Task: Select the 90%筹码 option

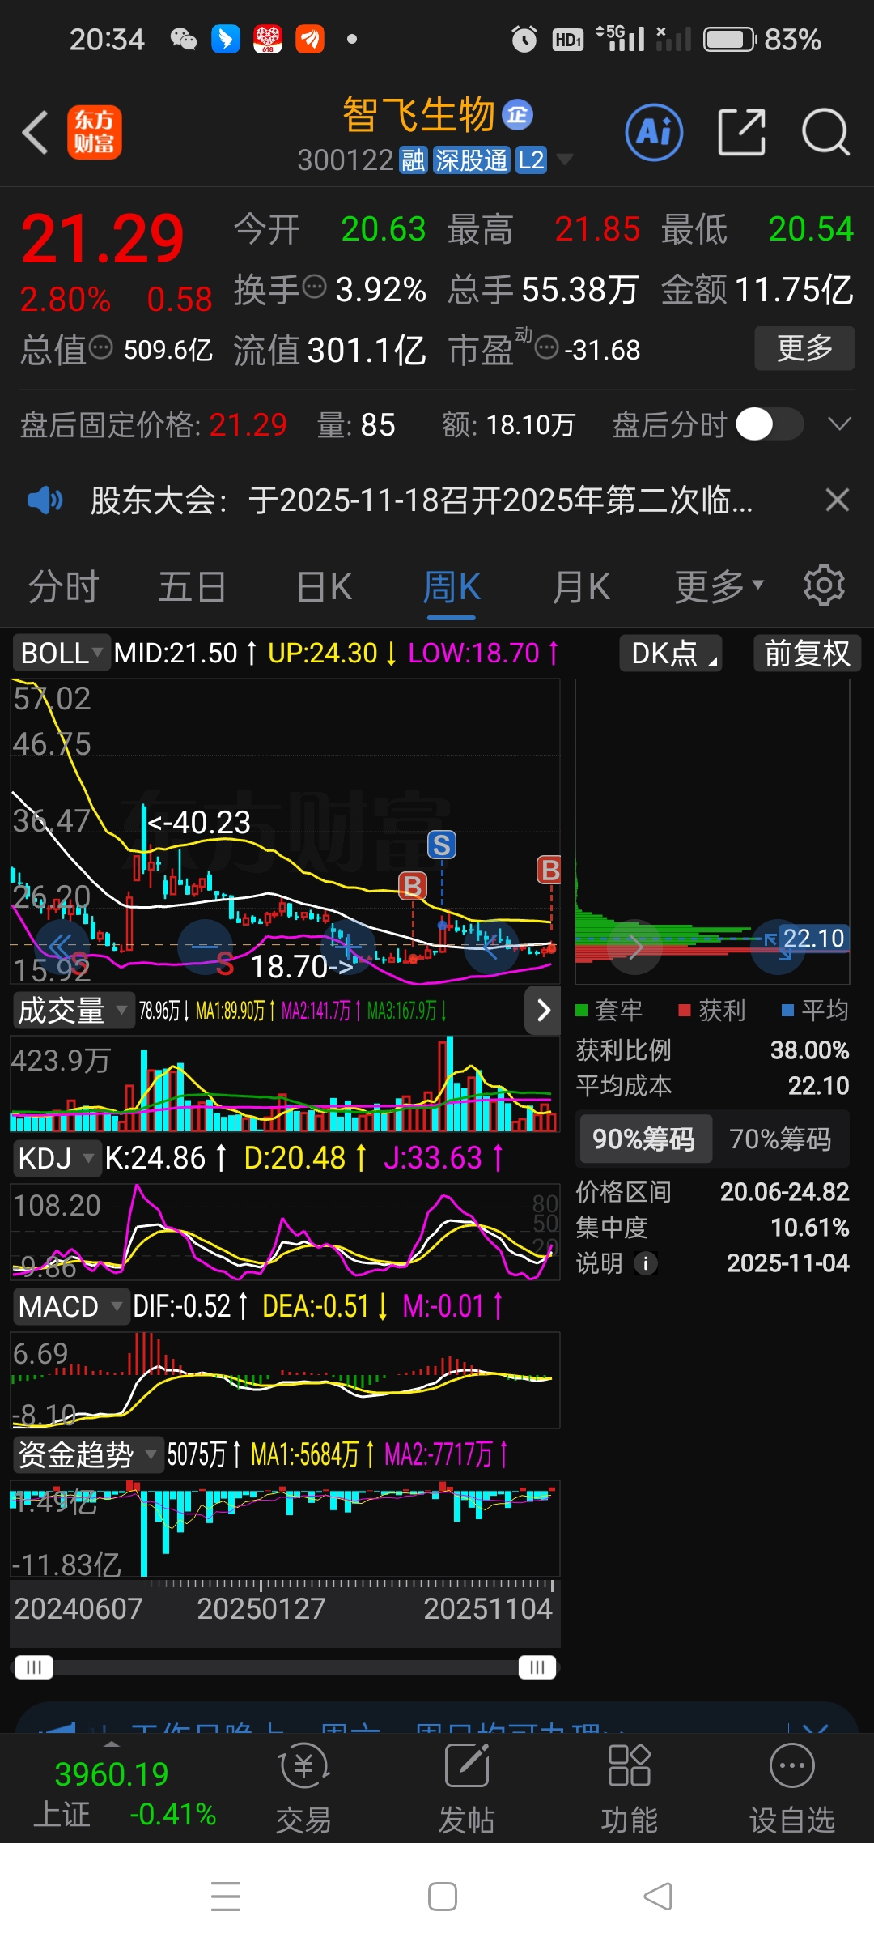Action: (x=644, y=1139)
